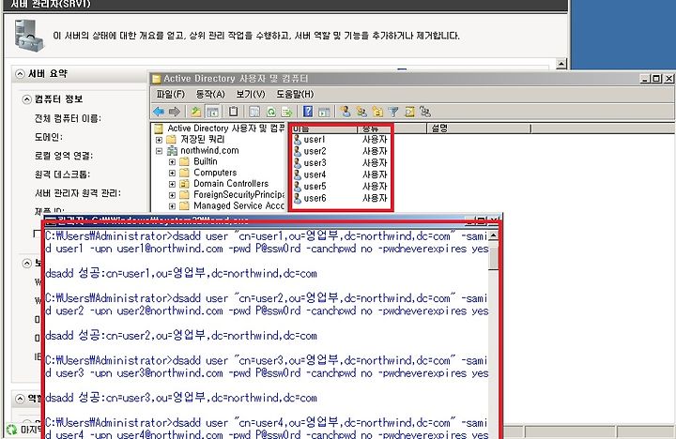
Task: Click the Server Manager server header icon
Action: (x=29, y=36)
